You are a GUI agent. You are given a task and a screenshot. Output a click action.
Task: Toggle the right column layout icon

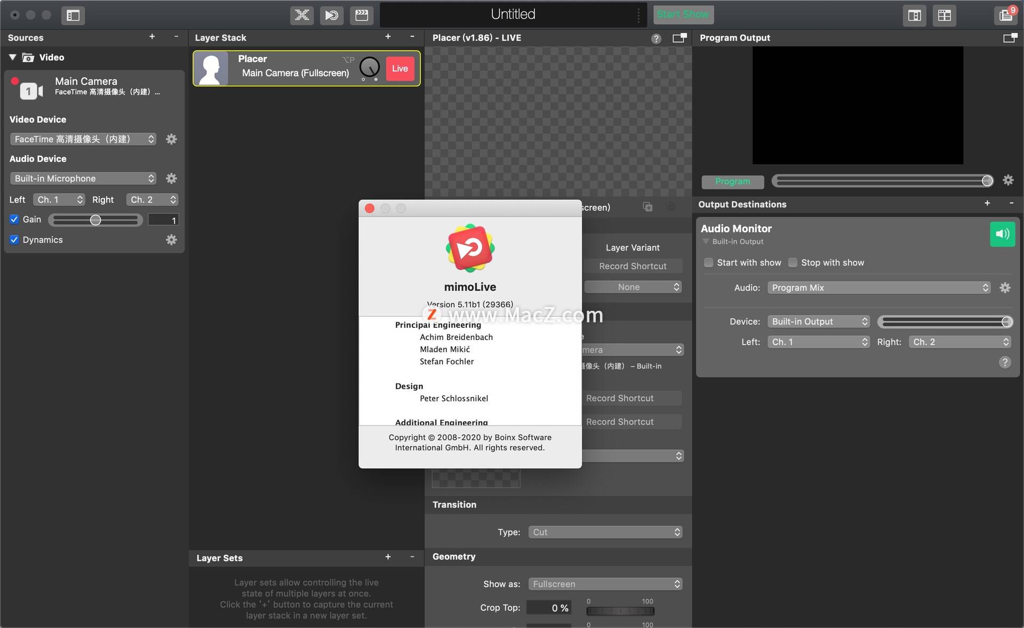pyautogui.click(x=914, y=15)
